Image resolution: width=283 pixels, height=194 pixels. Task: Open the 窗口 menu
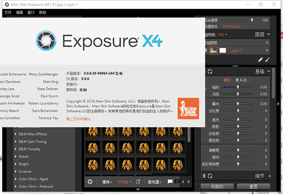tap(31, 12)
